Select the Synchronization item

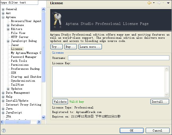(x=23, y=81)
